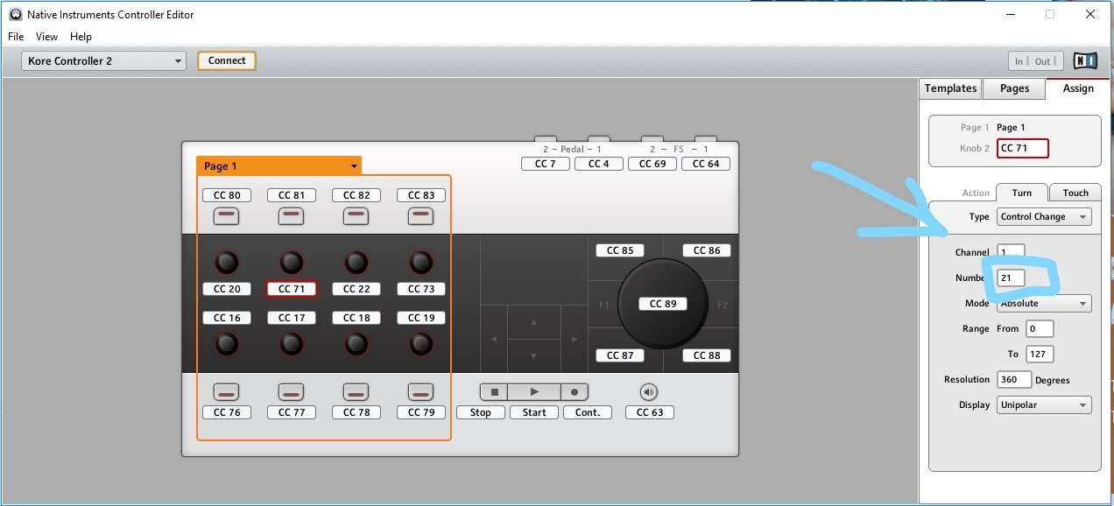Click the pad button above CC 78
The width and height of the screenshot is (1114, 506).
(356, 392)
